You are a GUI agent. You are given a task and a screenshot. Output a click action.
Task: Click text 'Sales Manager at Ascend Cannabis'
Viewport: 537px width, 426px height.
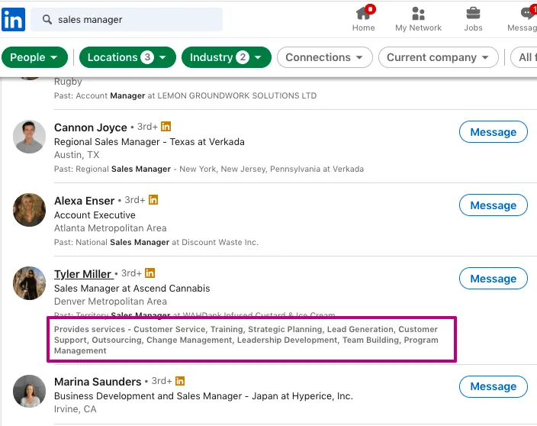pos(132,289)
